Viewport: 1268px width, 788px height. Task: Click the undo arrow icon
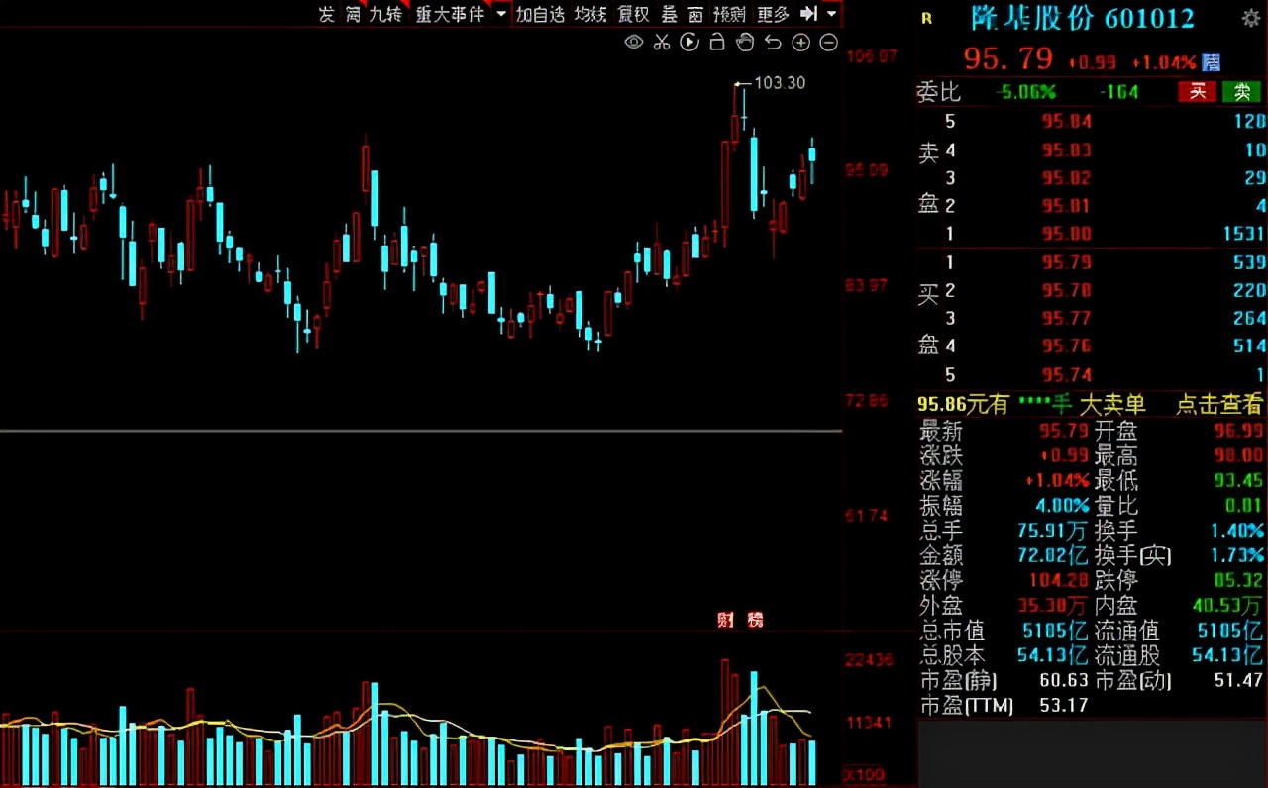(x=773, y=42)
